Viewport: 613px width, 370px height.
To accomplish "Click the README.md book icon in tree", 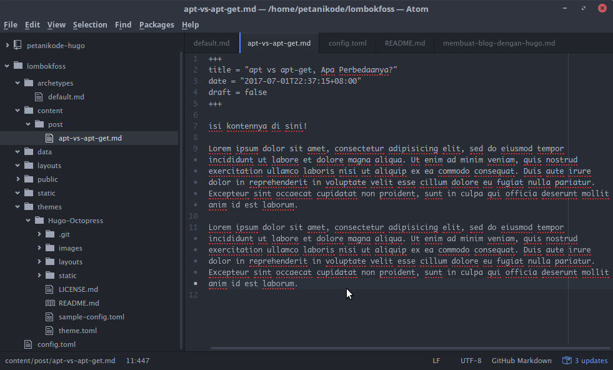I will pos(50,303).
